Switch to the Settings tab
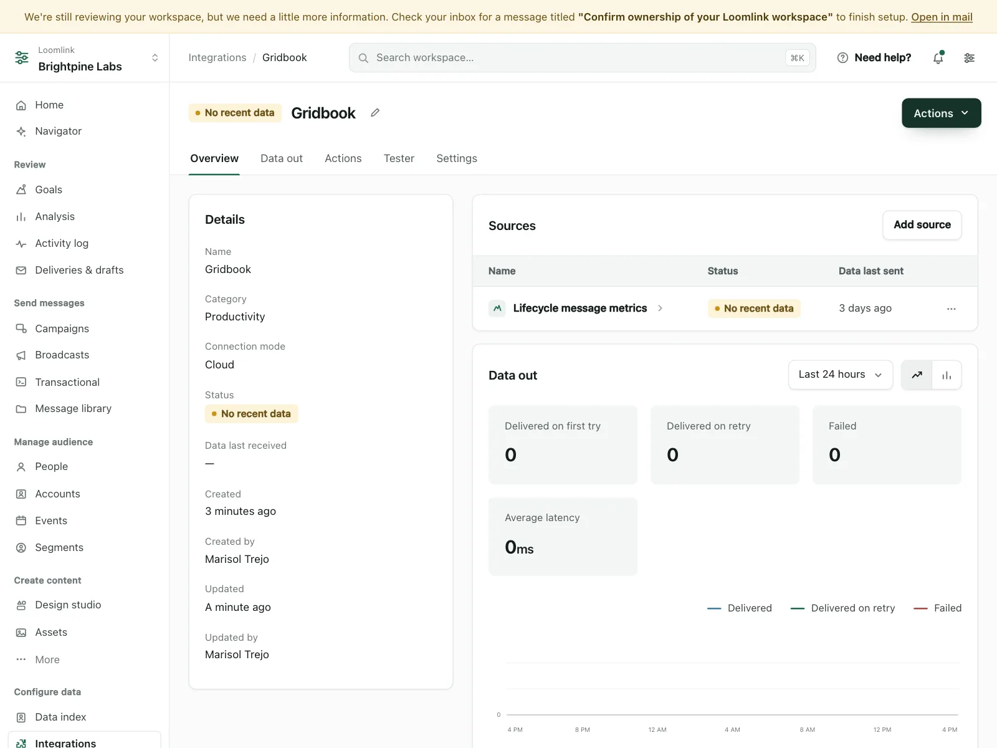The height and width of the screenshot is (748, 997). (457, 159)
